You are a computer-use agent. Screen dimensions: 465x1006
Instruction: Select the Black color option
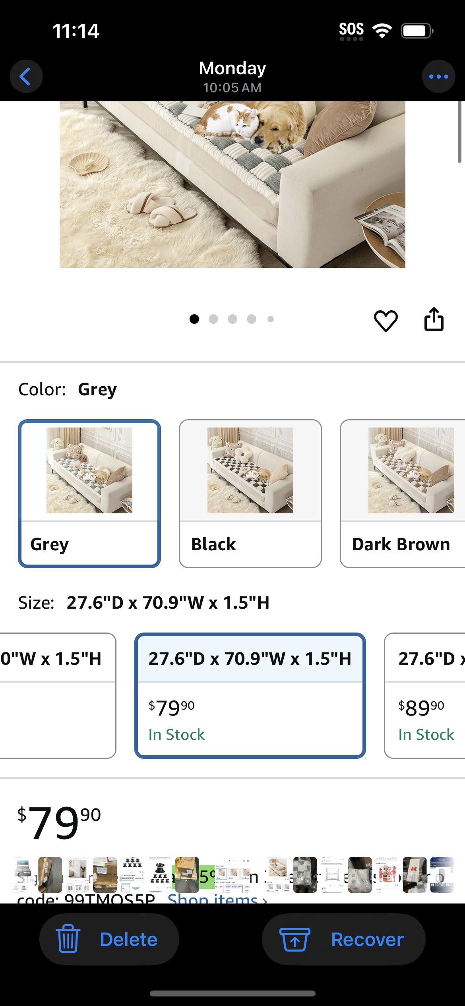tap(250, 493)
